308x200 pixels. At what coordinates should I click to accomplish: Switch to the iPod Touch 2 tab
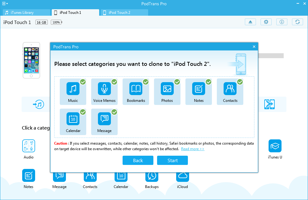coord(125,13)
